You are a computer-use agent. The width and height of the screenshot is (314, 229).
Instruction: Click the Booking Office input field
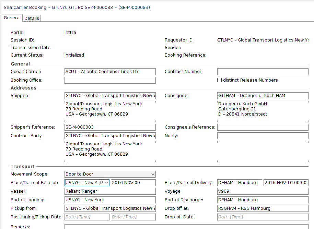click(x=110, y=80)
